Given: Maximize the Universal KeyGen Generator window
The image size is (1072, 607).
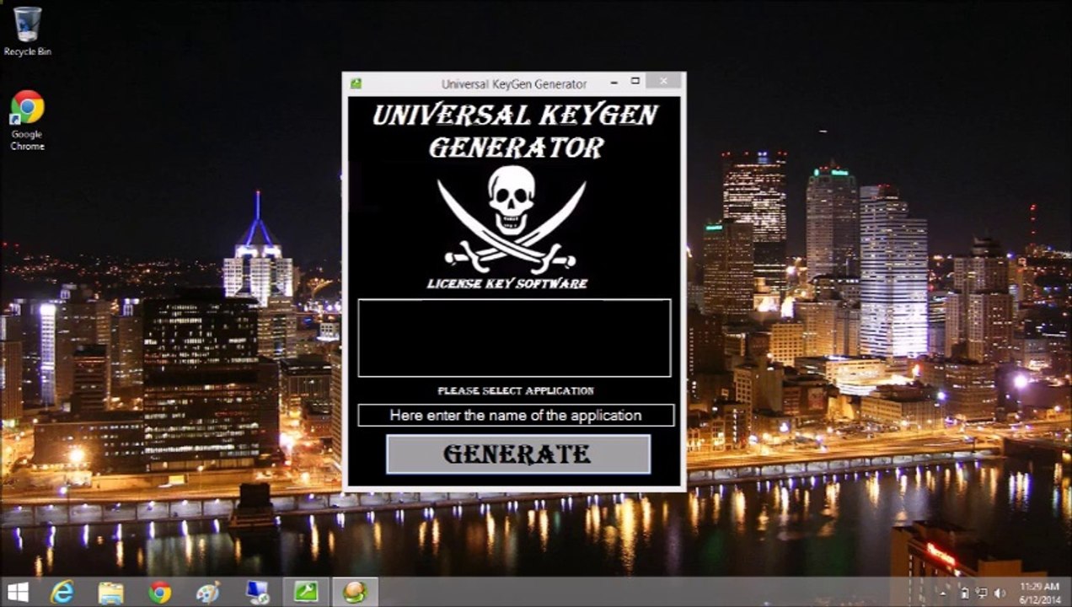Looking at the screenshot, I should click(x=635, y=82).
